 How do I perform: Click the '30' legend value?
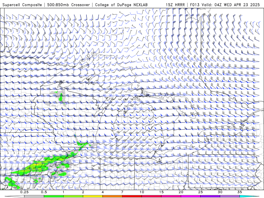point(220,192)
